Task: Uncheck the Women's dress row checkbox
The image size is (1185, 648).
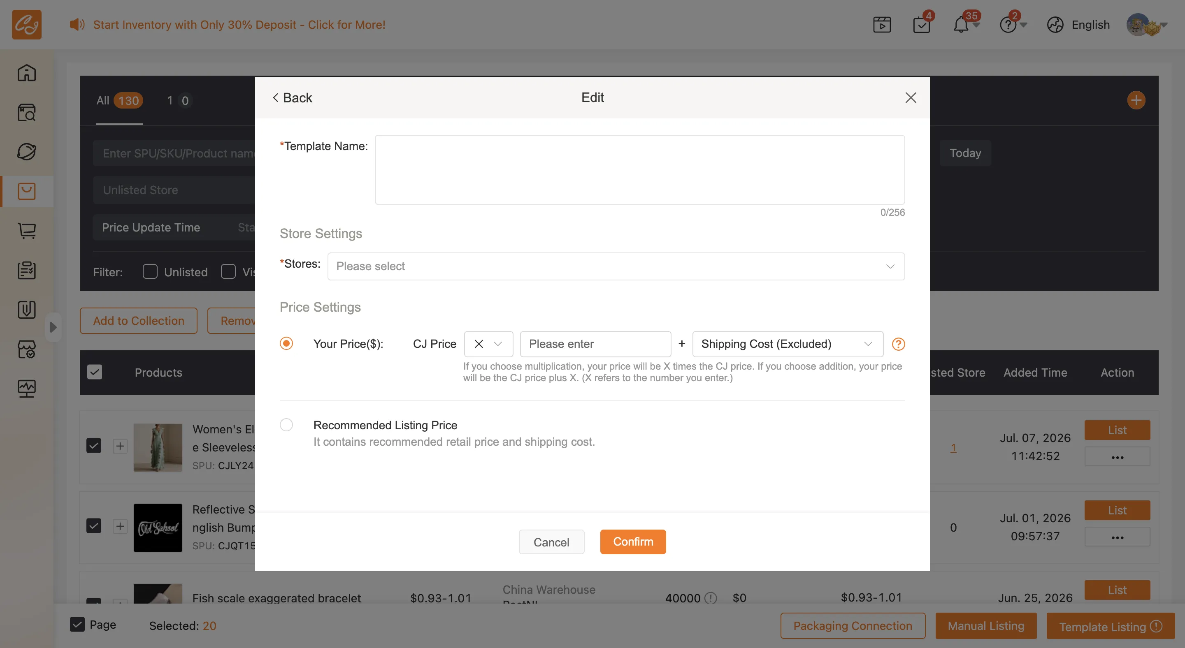Action: (x=94, y=446)
